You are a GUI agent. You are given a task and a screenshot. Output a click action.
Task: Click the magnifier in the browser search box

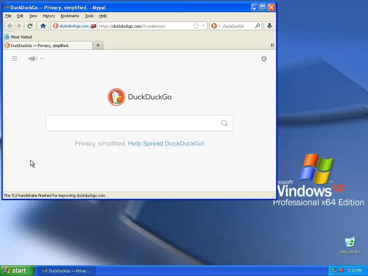257,26
